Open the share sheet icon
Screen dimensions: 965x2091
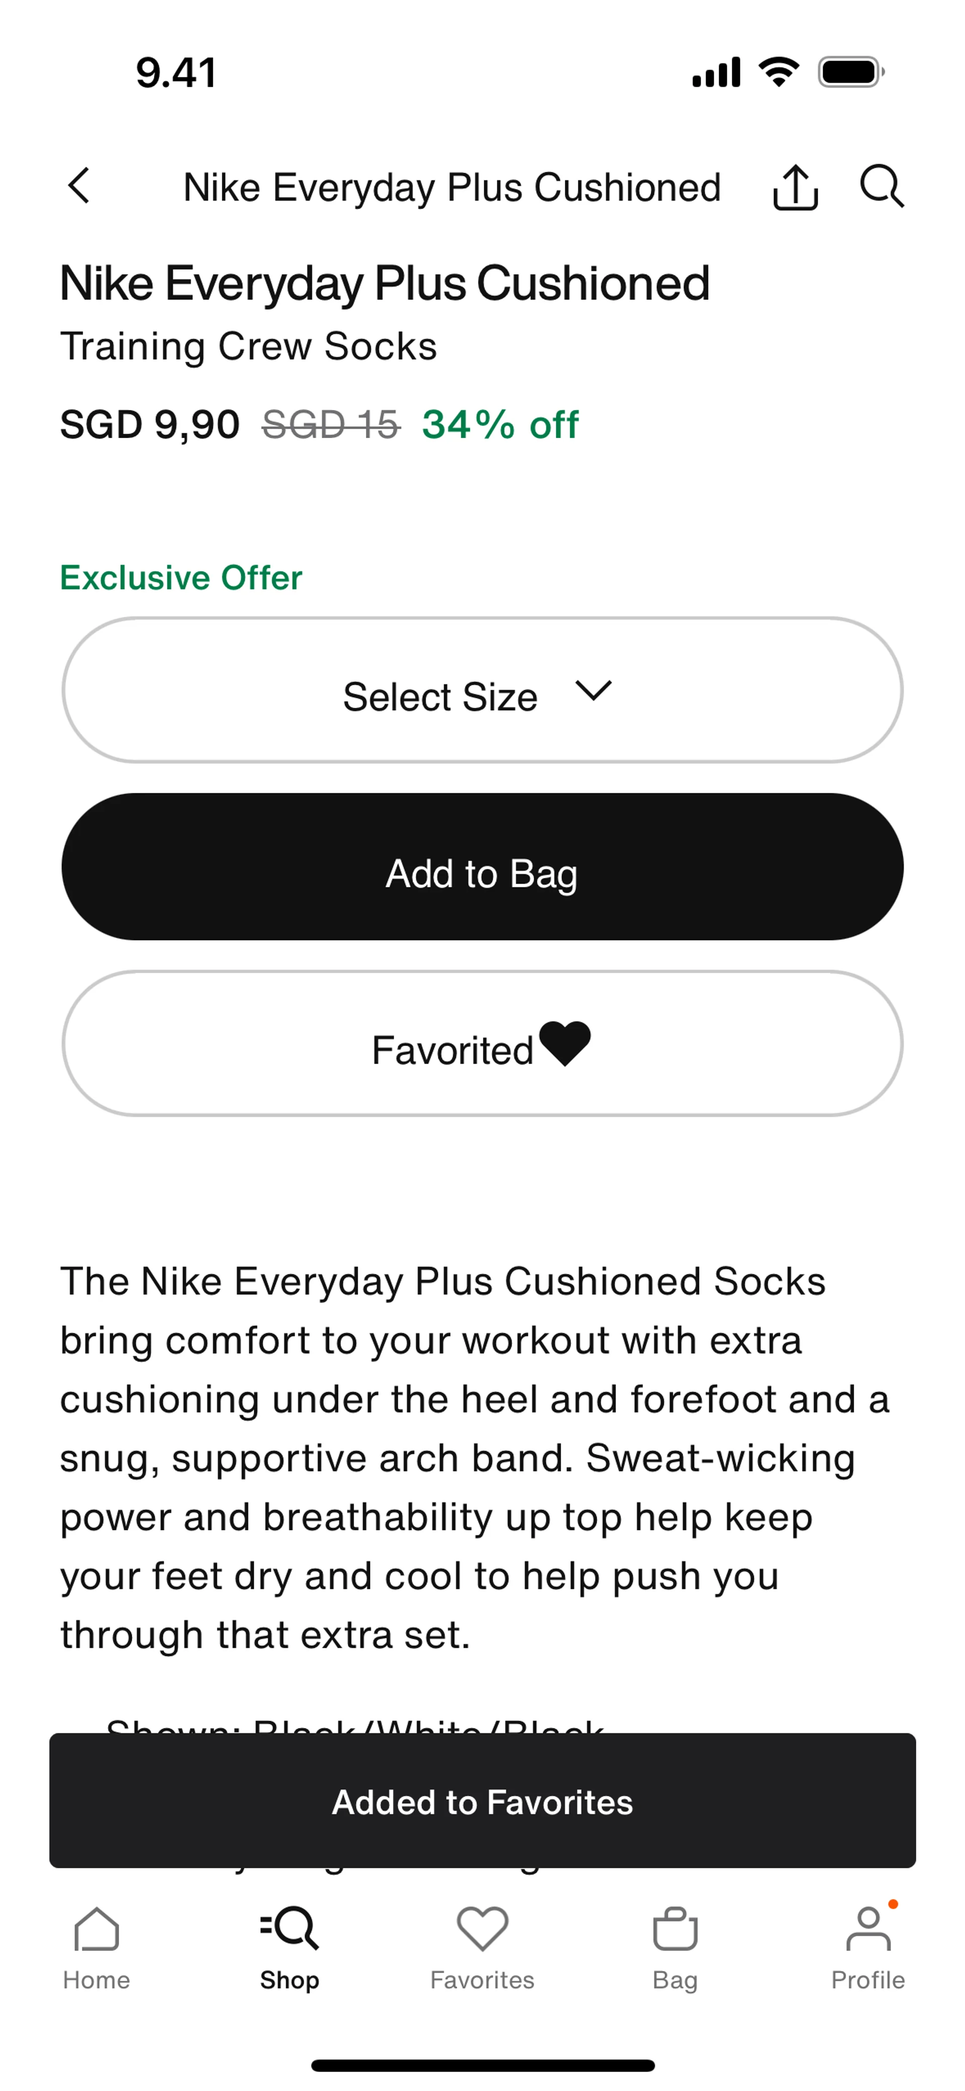(795, 187)
